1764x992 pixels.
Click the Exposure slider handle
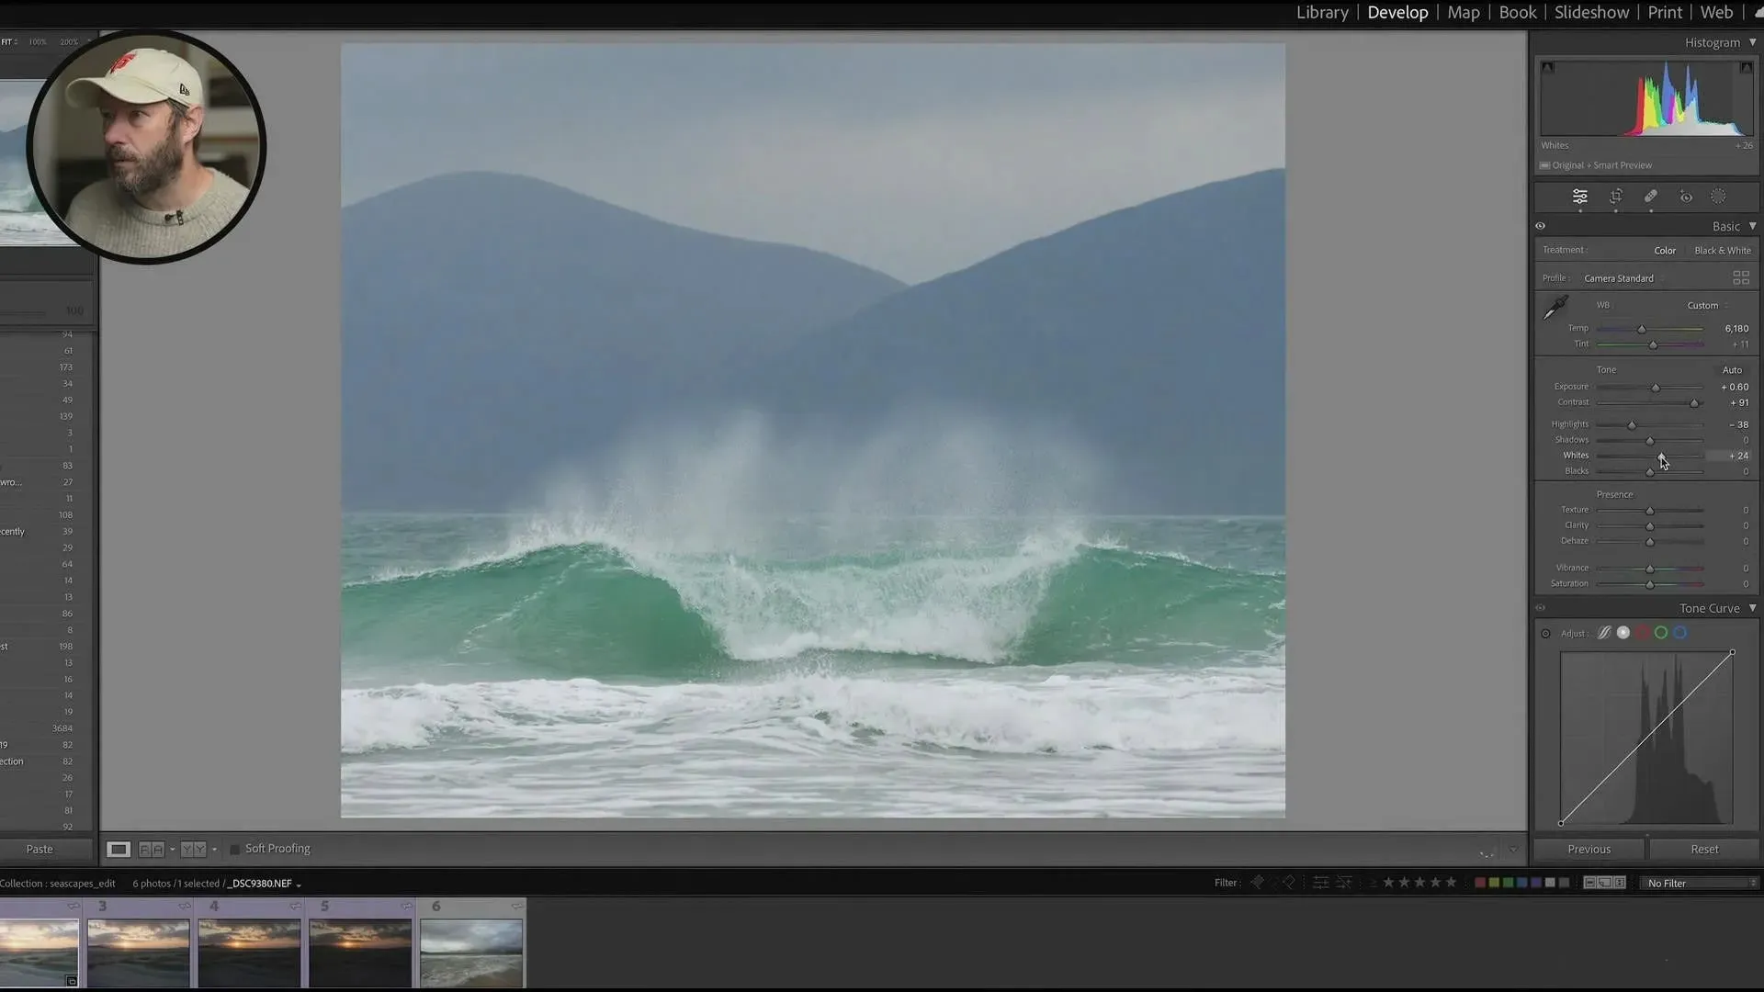[1656, 388]
